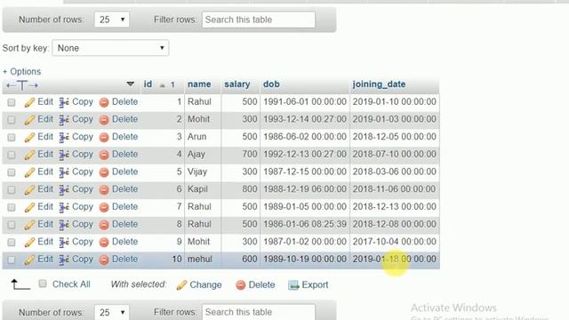Select the checkbox in id 2 Mohit row

(x=12, y=120)
